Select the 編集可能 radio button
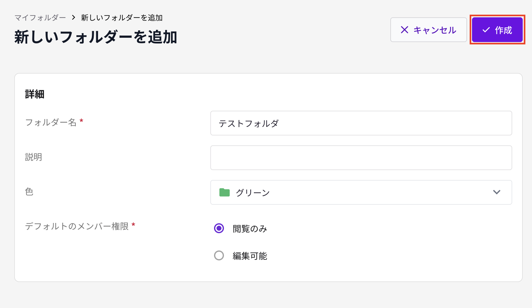This screenshot has height=308, width=532. point(219,256)
